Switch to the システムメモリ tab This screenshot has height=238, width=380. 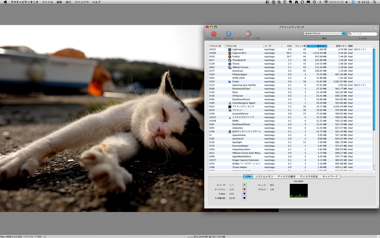point(264,177)
